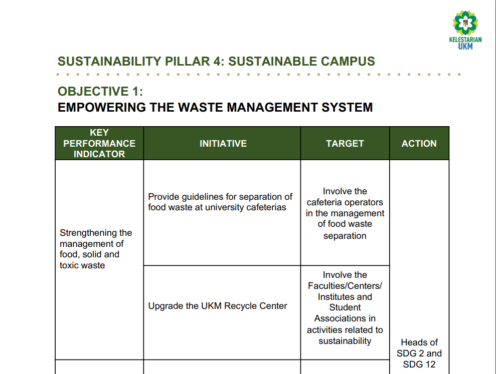Click the partially visible bottom cell under Target column
Screen dimensions: 496x374
pos(345,367)
